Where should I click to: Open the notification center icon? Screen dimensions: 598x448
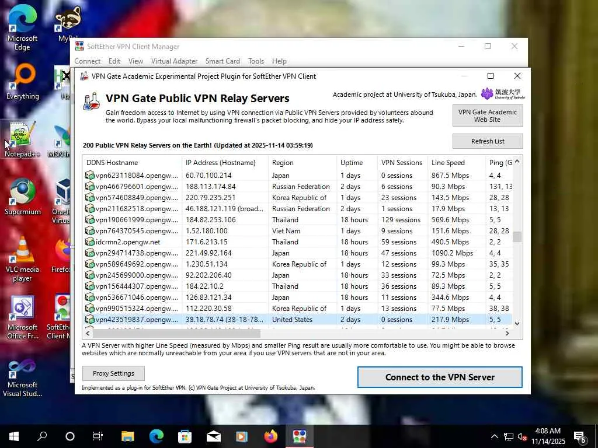tap(580, 437)
